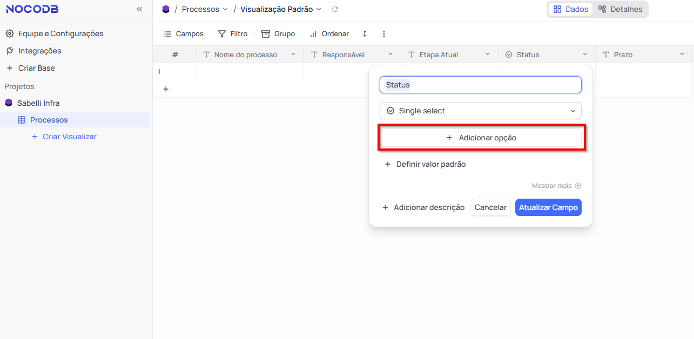Open row height settings
This screenshot has width=694, height=339.
coord(364,33)
